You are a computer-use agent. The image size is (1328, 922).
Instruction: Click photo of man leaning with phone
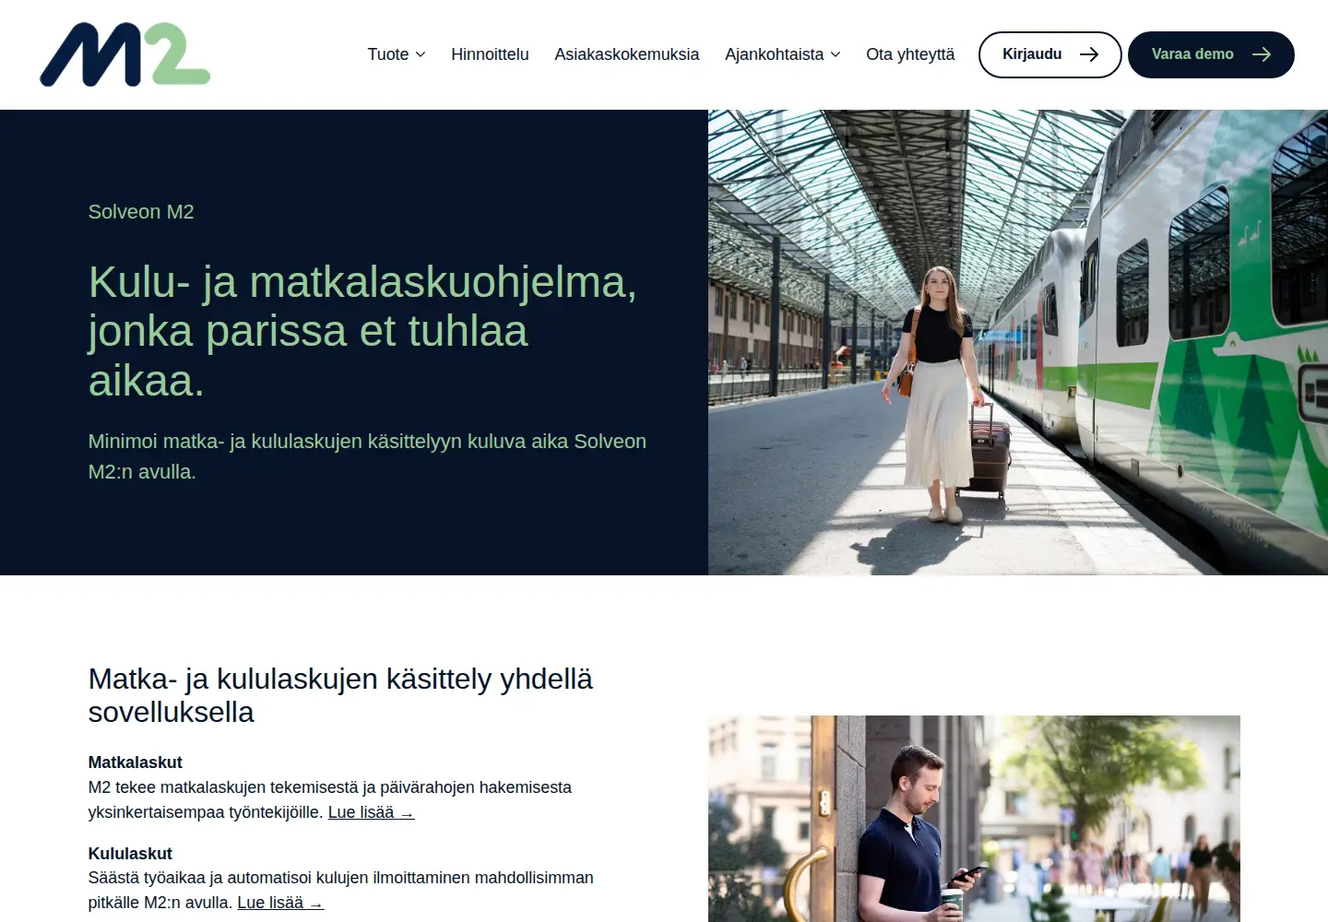pos(974,819)
